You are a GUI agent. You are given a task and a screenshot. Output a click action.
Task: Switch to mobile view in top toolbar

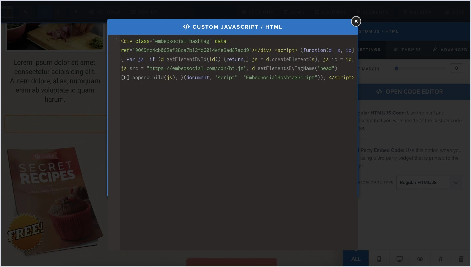click(59, 12)
